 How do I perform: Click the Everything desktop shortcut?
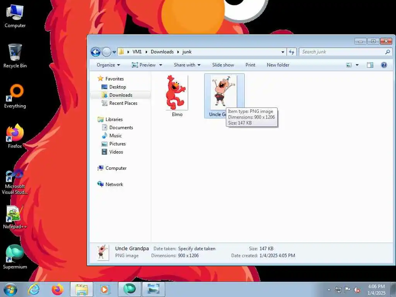click(15, 96)
